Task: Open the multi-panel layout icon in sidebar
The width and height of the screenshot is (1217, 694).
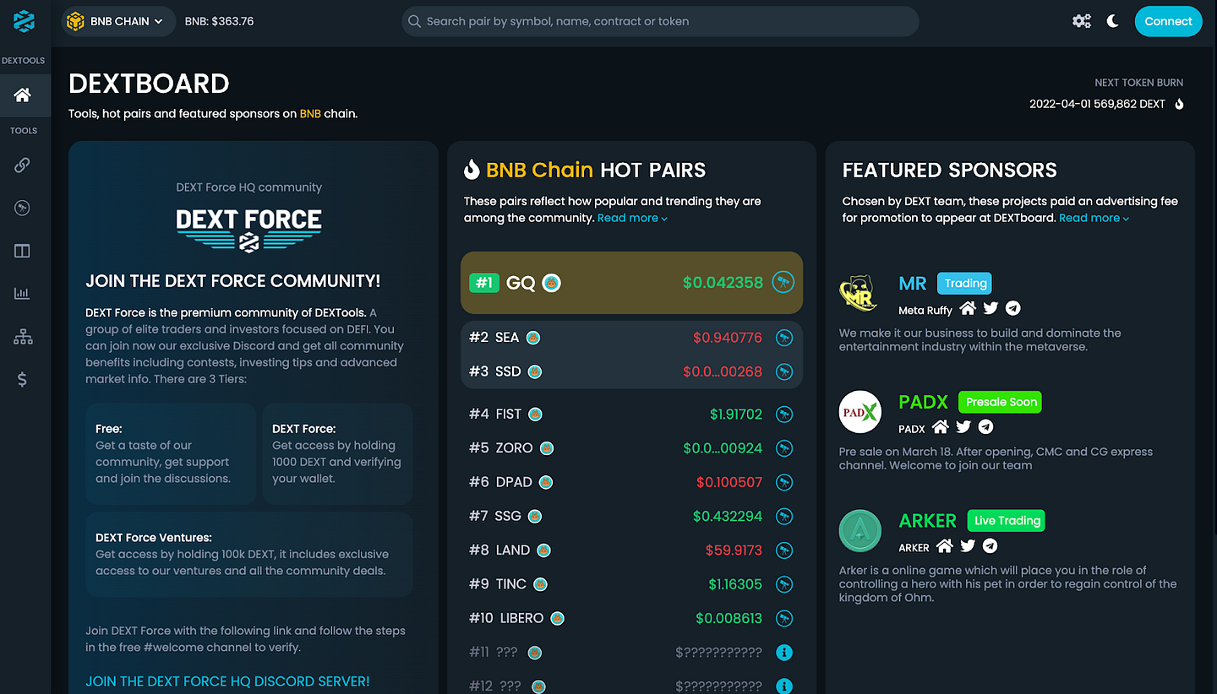Action: coord(23,251)
